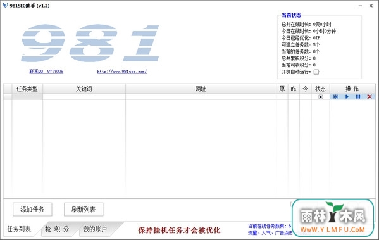Open the 981seo.com website link
The width and height of the screenshot is (379, 240).
tap(122, 72)
